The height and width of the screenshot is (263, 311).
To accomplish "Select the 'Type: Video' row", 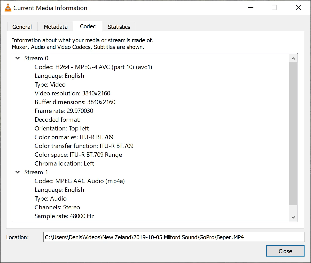I will point(50,85).
